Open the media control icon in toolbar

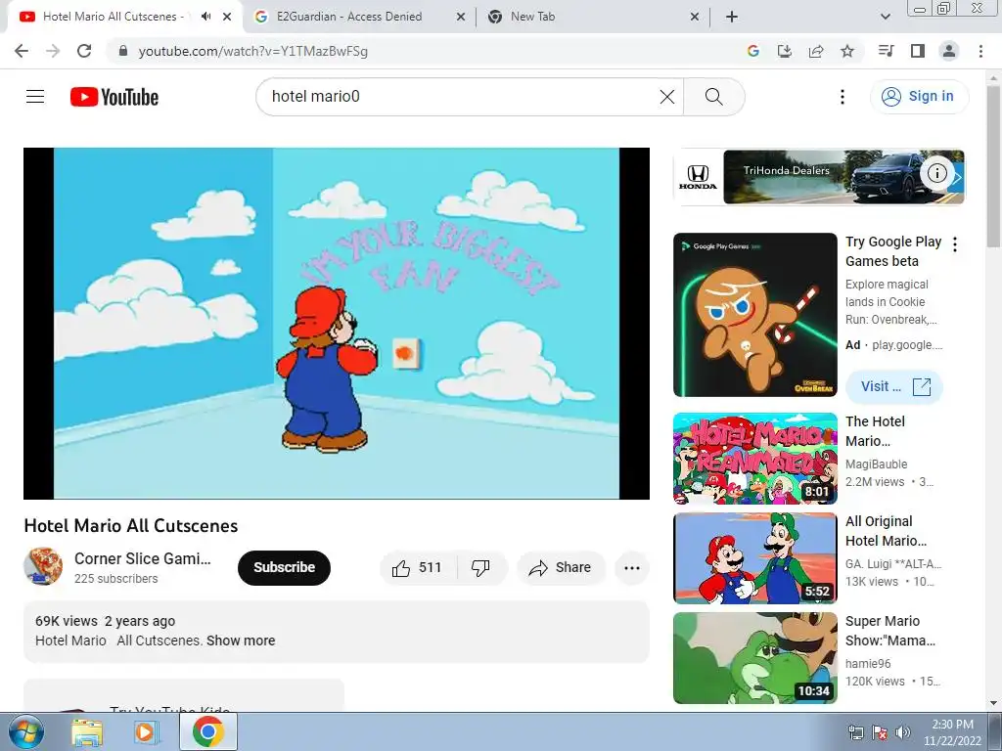(886, 51)
